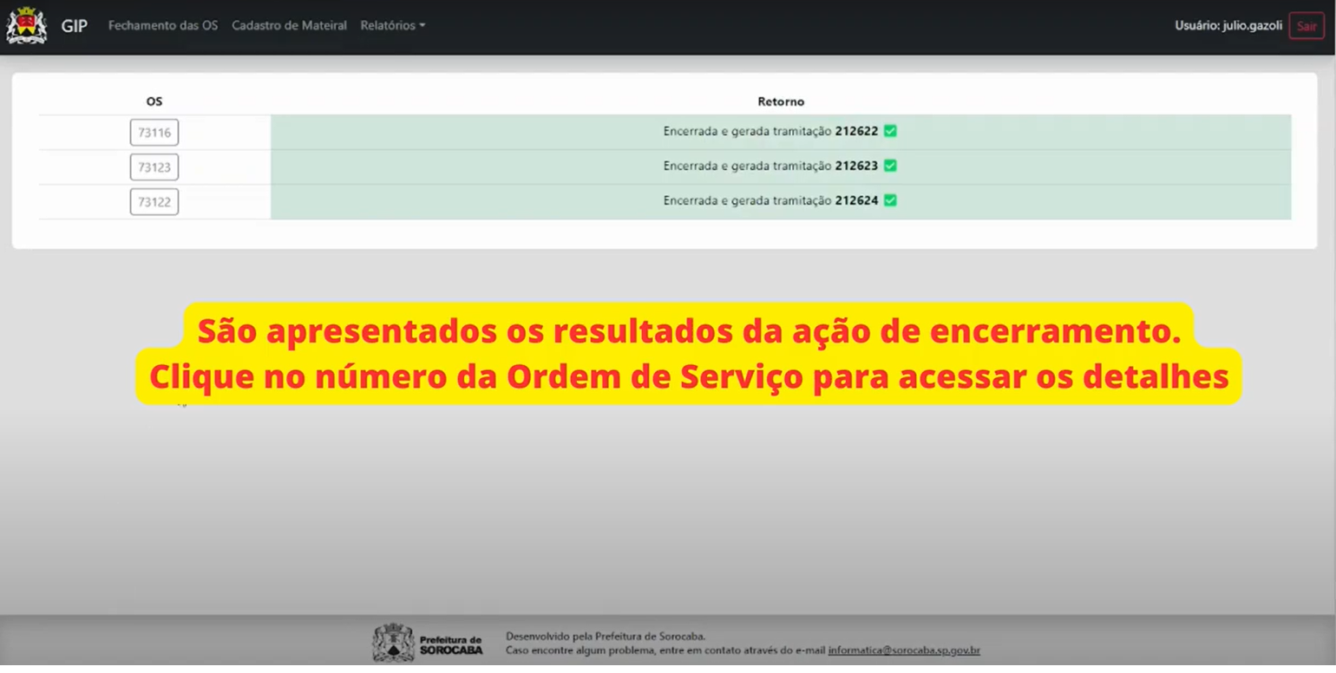
Task: Click 'Desenvolvido pela Prefeitura de Sorocaba' text
Action: (x=606, y=637)
